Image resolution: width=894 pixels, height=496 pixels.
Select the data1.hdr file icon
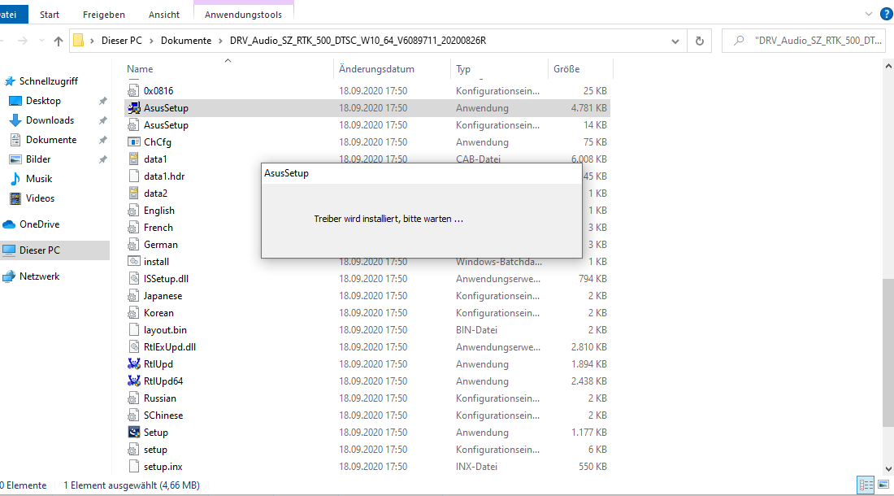(134, 176)
